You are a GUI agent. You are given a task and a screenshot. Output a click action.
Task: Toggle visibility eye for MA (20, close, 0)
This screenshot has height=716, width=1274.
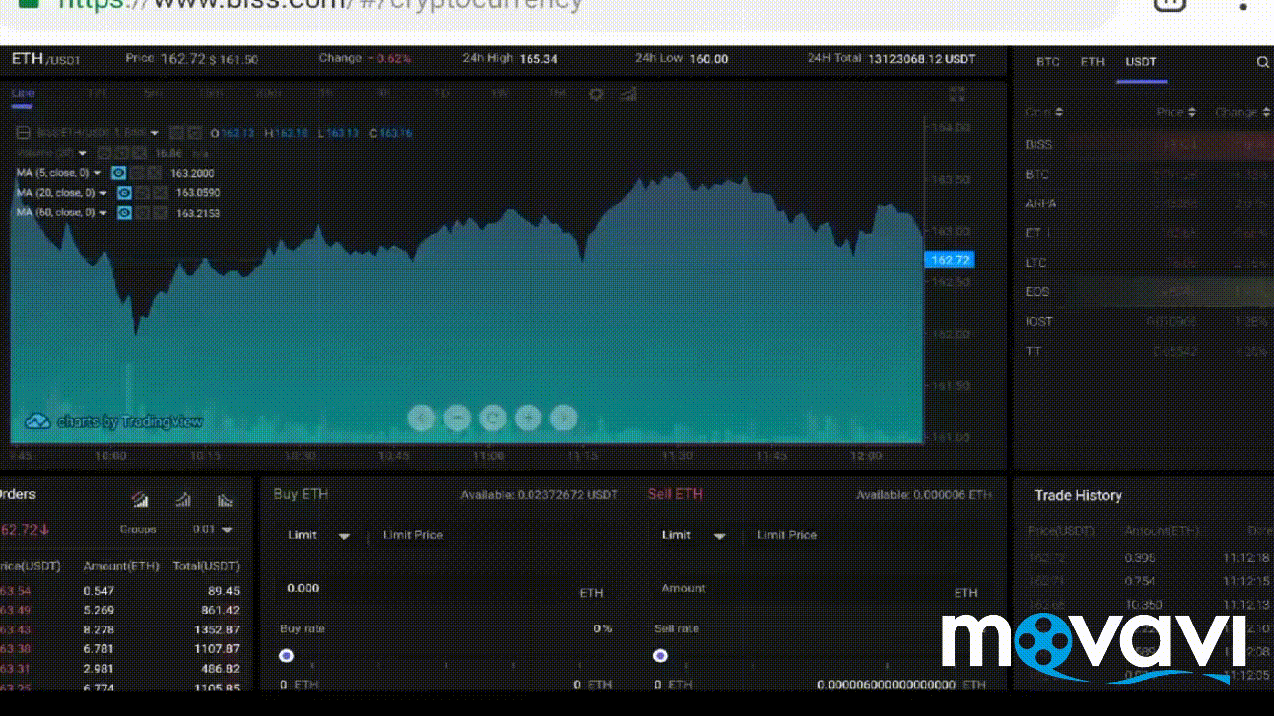124,193
